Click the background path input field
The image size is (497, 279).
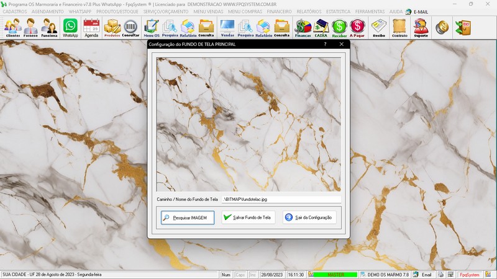pyautogui.click(x=281, y=199)
